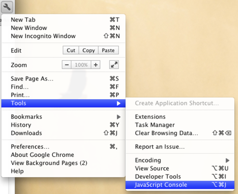238x194 pixels.
Task: Open the JavaScript Console
Action: point(180,185)
